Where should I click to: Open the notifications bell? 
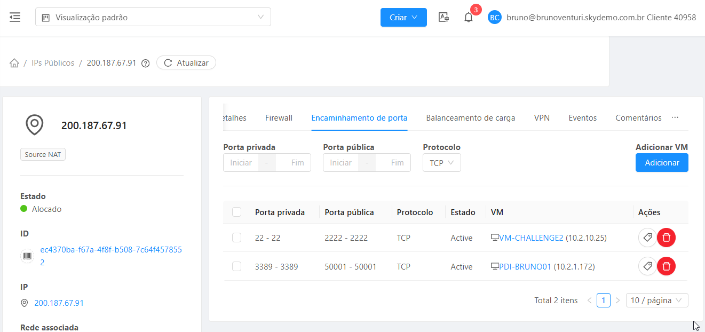(468, 17)
